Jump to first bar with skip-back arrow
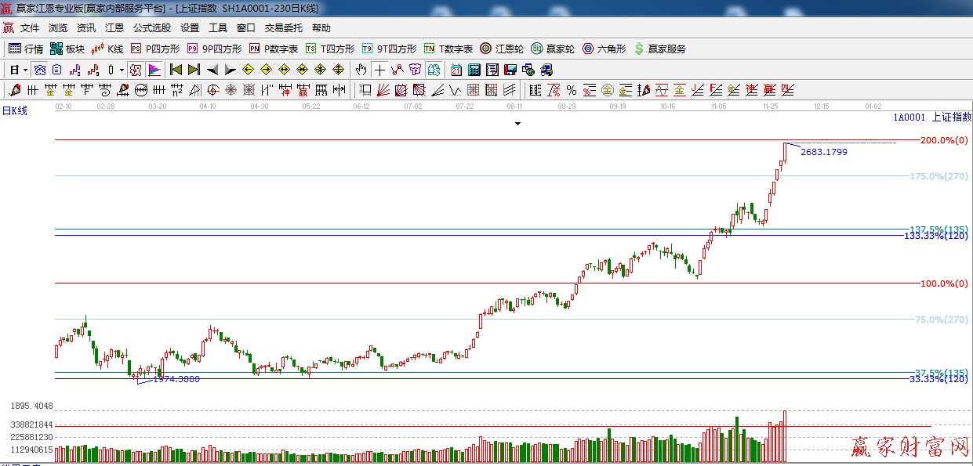 pos(176,70)
